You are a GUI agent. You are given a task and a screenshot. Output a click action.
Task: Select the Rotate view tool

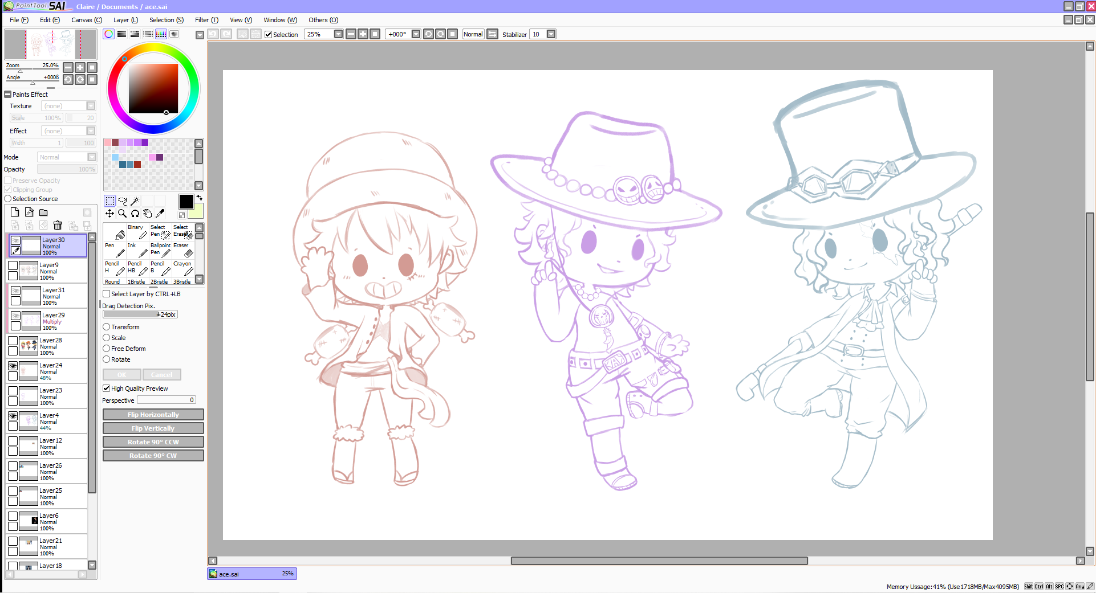pyautogui.click(x=135, y=213)
